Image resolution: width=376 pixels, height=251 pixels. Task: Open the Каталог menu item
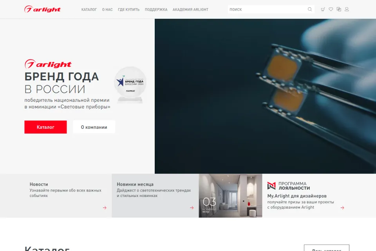click(x=89, y=9)
